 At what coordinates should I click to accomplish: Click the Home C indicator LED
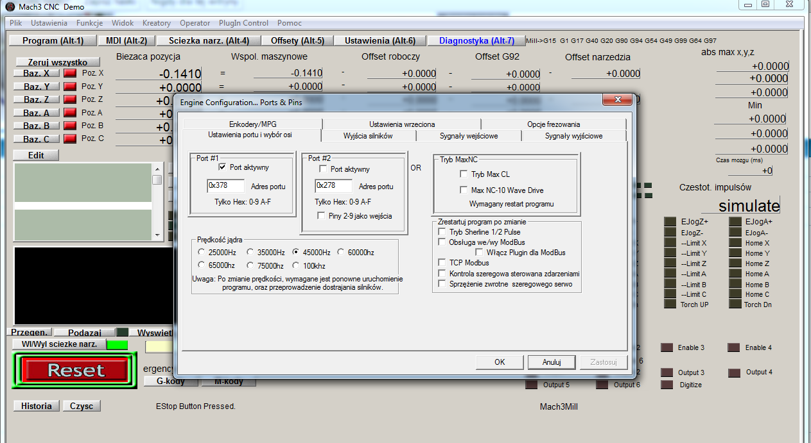[735, 294]
